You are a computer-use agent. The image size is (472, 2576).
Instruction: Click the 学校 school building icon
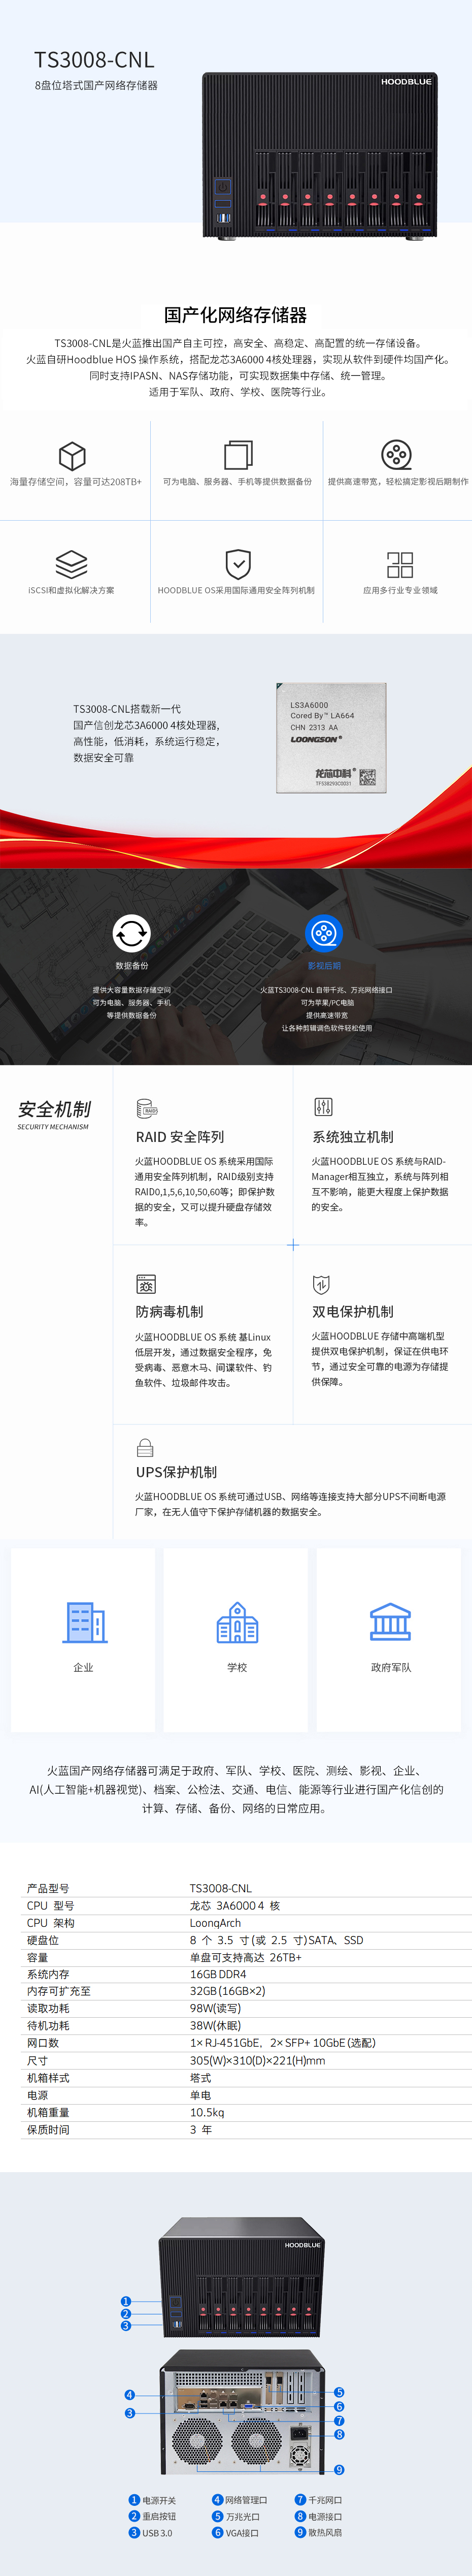point(237,1622)
